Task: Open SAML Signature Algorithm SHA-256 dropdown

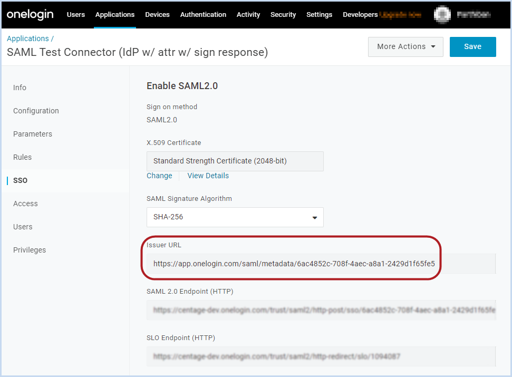Action: click(x=235, y=217)
